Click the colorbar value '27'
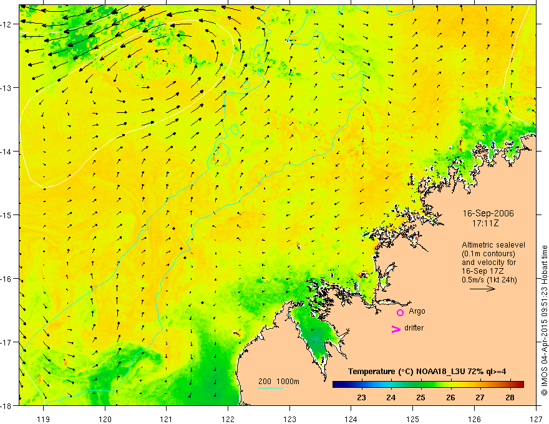 (480, 397)
